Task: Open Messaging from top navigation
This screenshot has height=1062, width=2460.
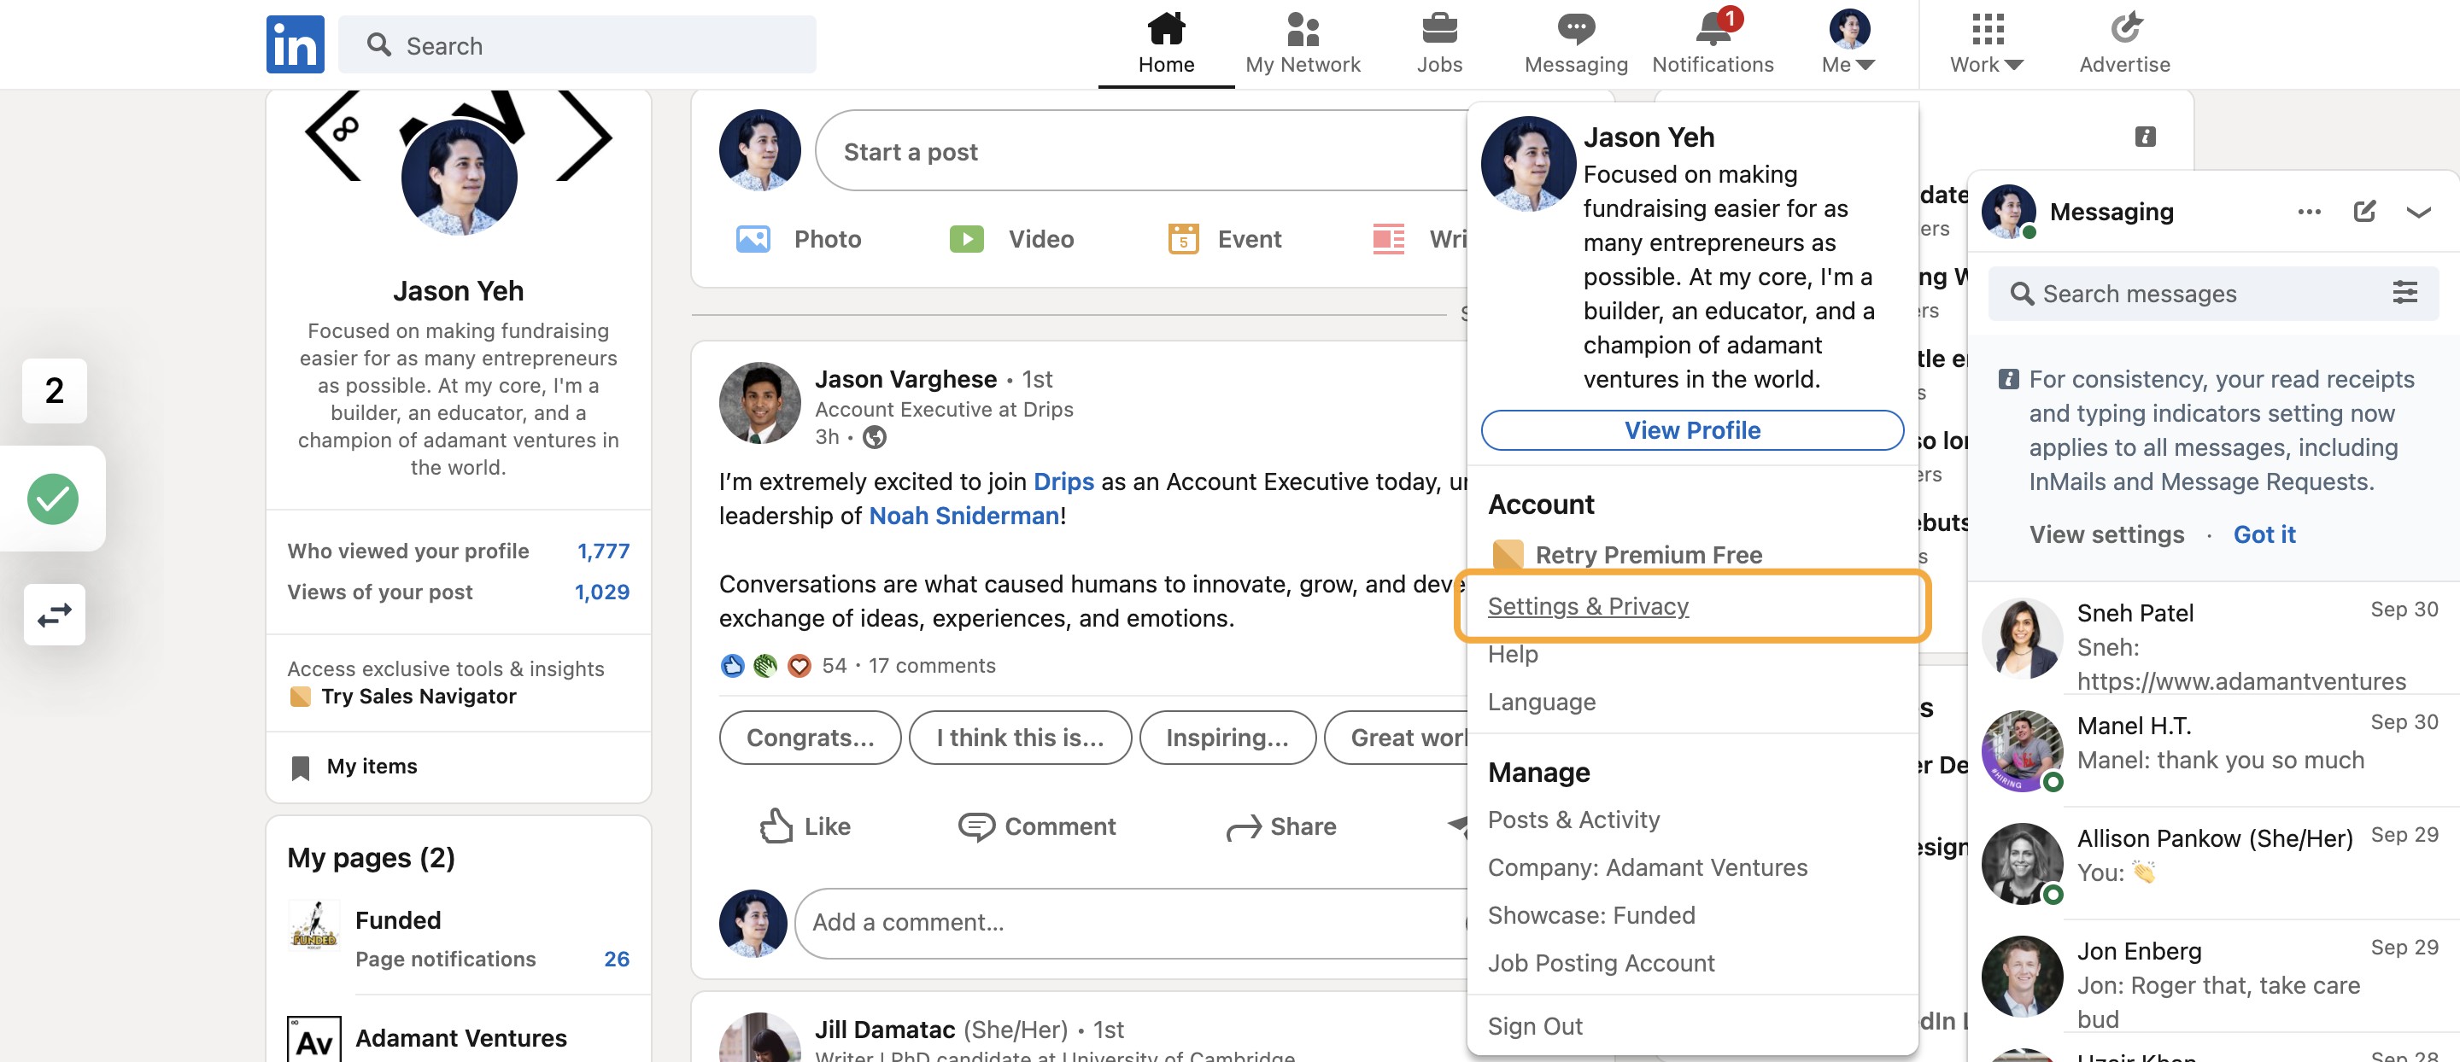Action: [1576, 44]
